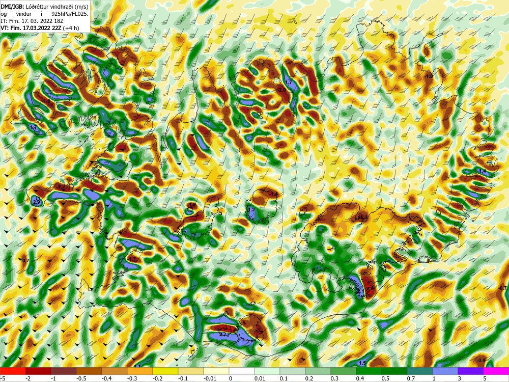Click the '1.7' label beside the -2.0 label
Image resolution: width=509 pixels, height=382 pixels.
click(288, 83)
